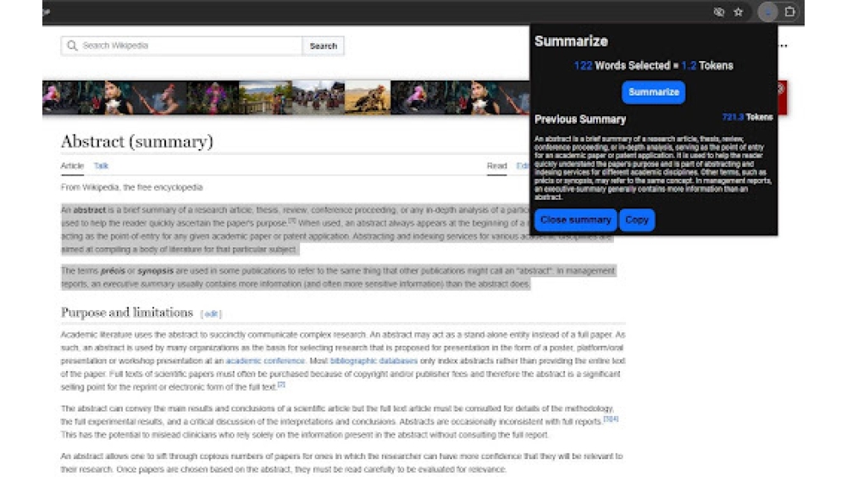
Task: Click the bird on sand banner photo
Action: [368, 97]
